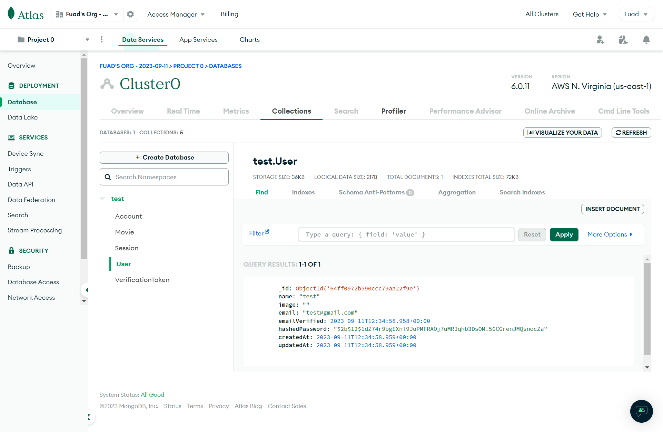Apply the query filter
This screenshot has width=663, height=432.
pyautogui.click(x=564, y=234)
